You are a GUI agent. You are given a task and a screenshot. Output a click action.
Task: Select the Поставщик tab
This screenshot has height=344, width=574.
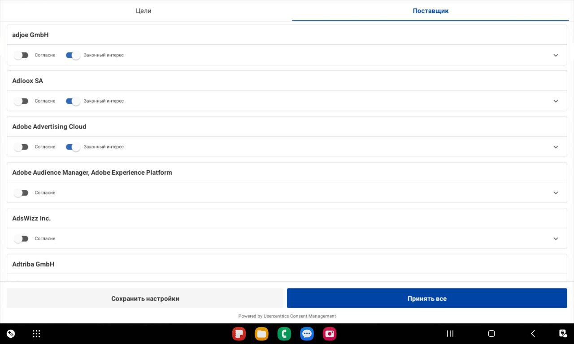click(430, 11)
